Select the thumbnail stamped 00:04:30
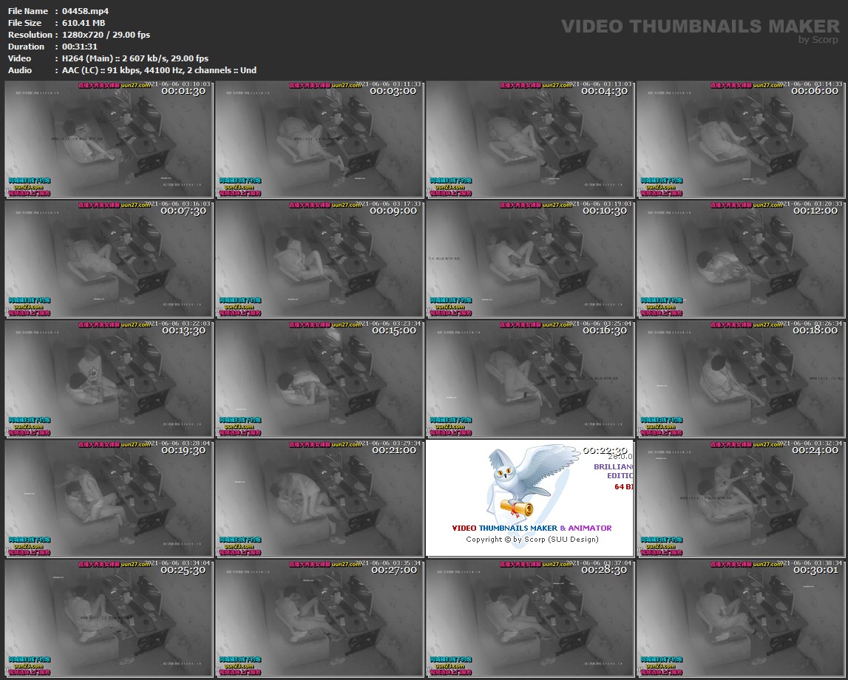This screenshot has height=680, width=848. click(x=530, y=140)
